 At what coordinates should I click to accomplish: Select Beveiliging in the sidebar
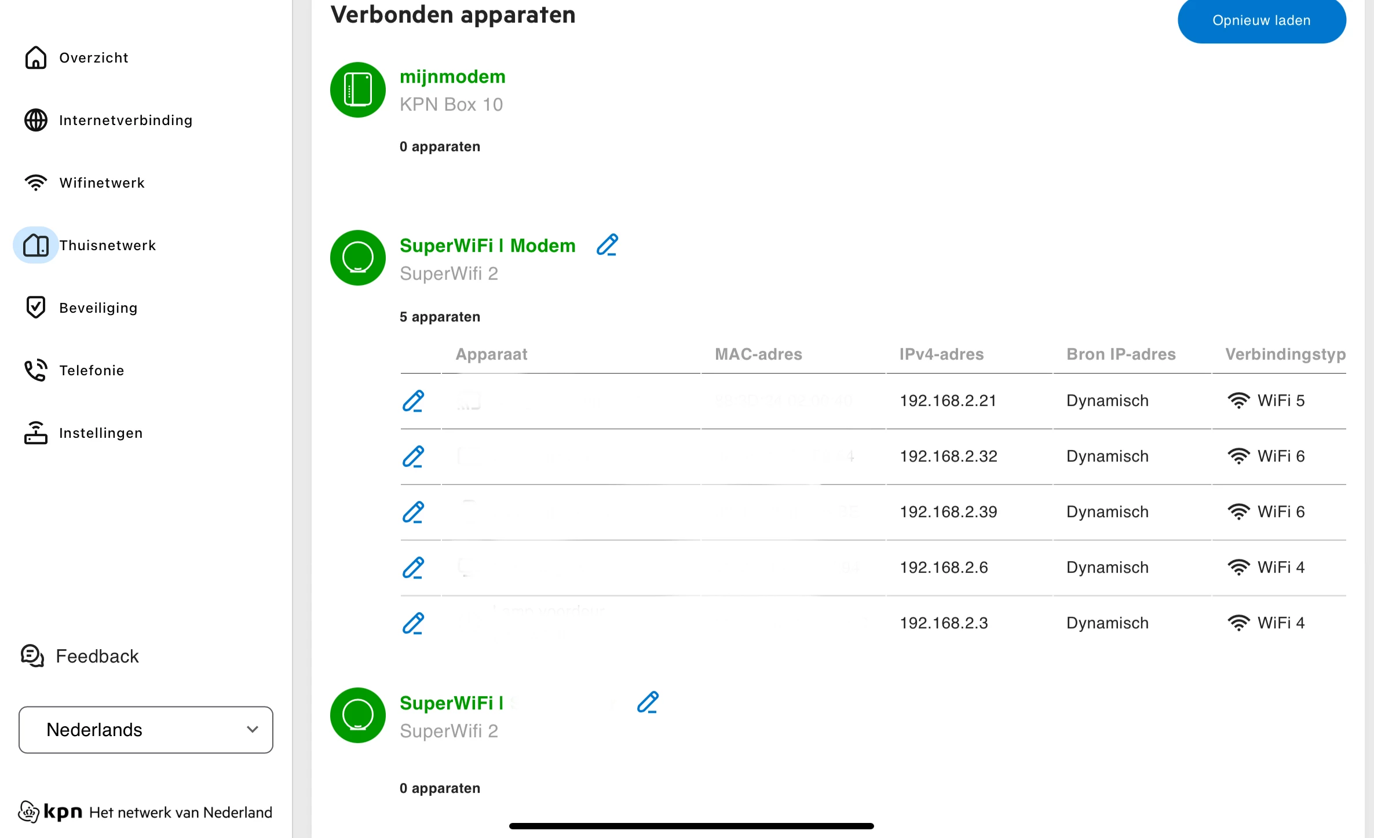(x=98, y=308)
